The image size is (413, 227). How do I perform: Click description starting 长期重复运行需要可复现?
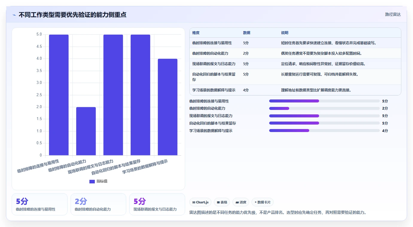pos(320,74)
